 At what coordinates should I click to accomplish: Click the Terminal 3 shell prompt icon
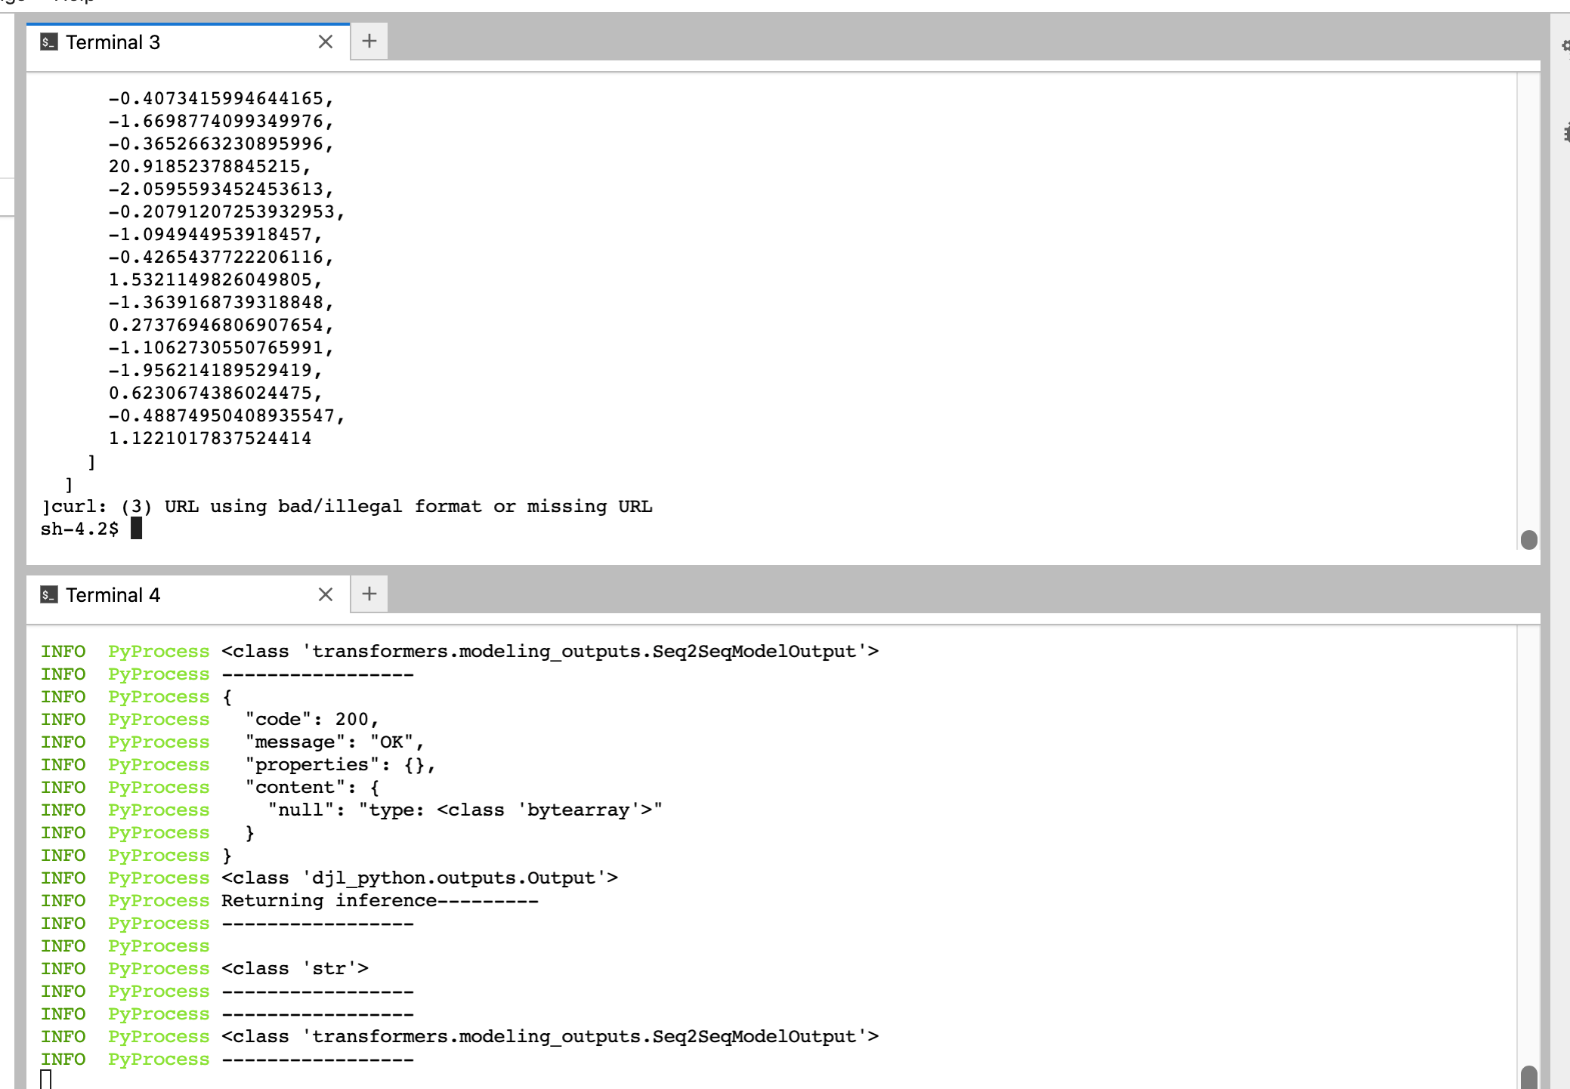pos(49,42)
